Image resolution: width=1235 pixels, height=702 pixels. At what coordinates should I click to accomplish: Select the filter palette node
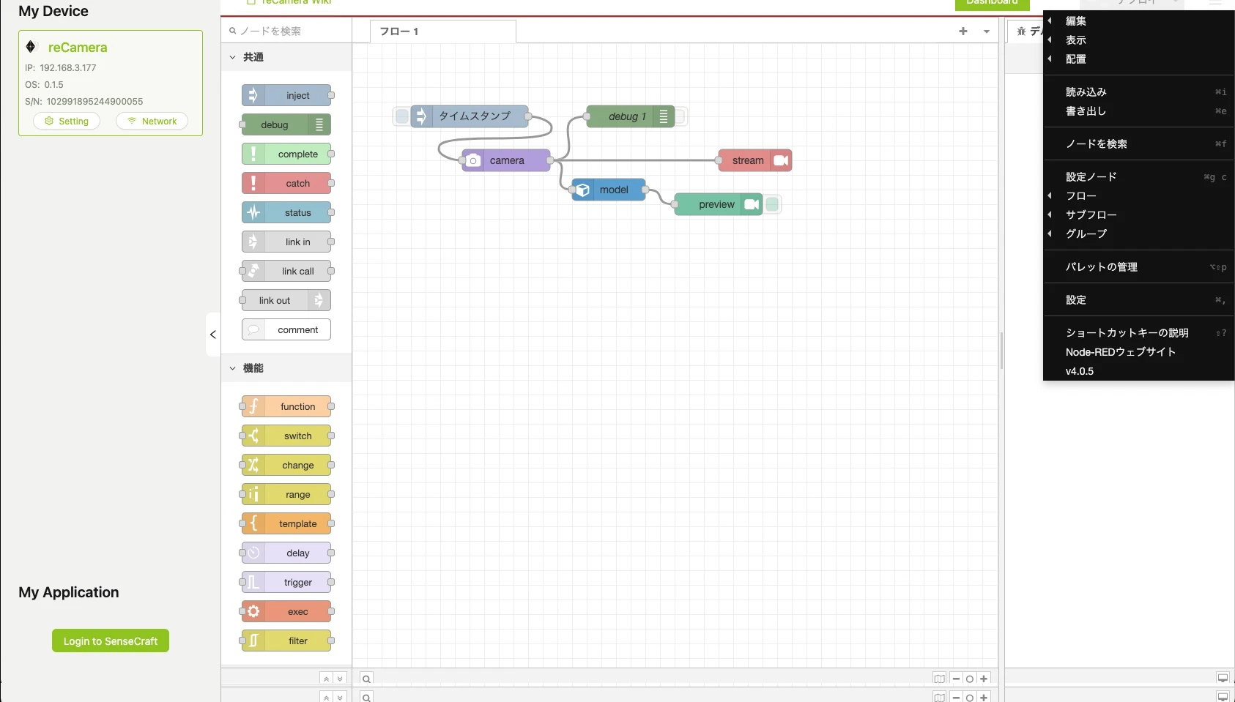tap(286, 641)
